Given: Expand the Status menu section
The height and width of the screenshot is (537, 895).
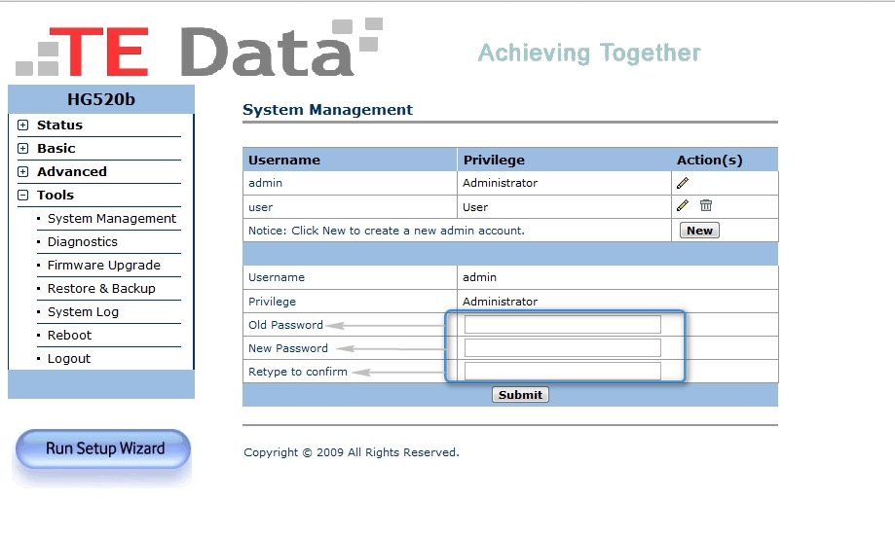Looking at the screenshot, I should pyautogui.click(x=23, y=125).
